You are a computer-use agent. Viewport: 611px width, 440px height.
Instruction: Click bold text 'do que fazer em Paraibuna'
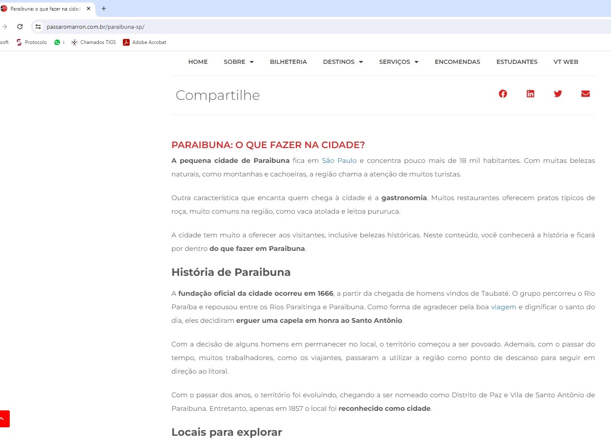point(257,249)
